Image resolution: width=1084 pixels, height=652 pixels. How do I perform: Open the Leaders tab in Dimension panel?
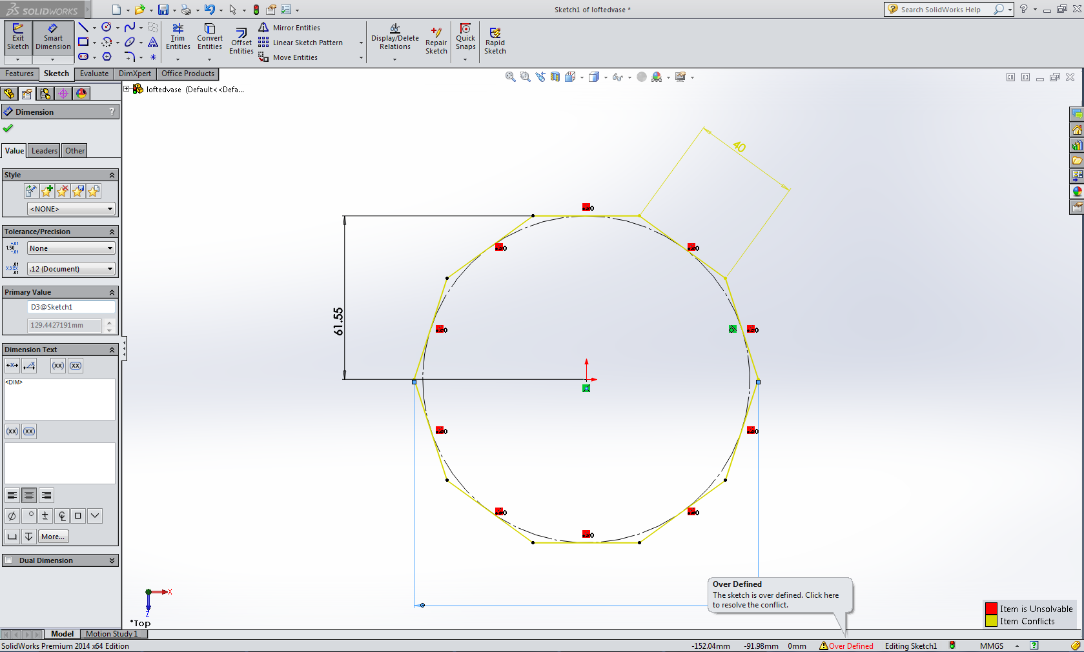pos(43,150)
